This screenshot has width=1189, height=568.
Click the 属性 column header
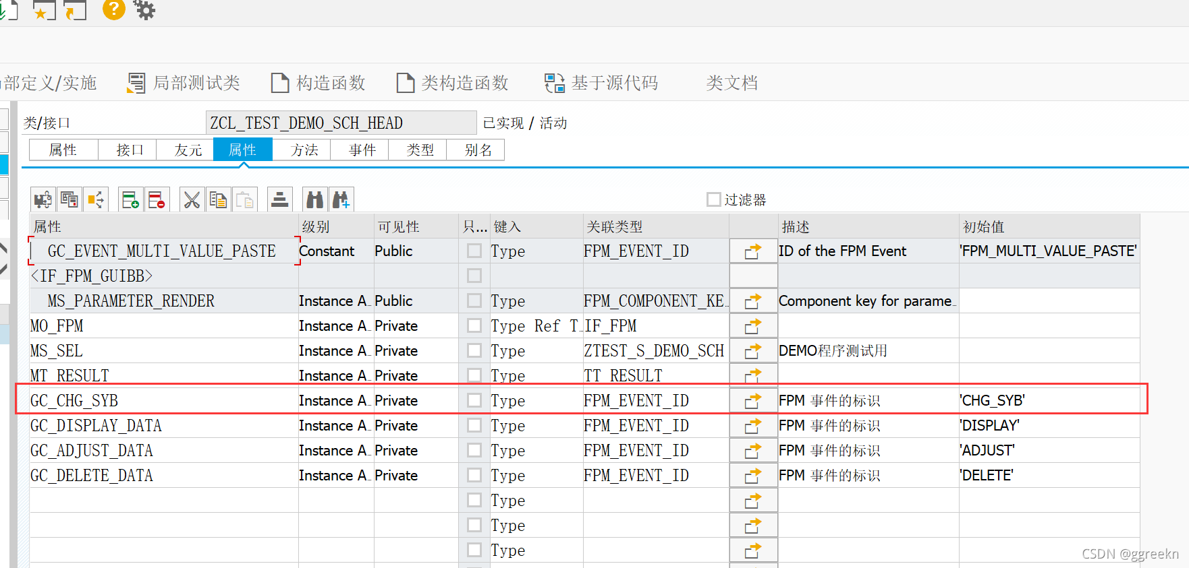[x=164, y=226]
